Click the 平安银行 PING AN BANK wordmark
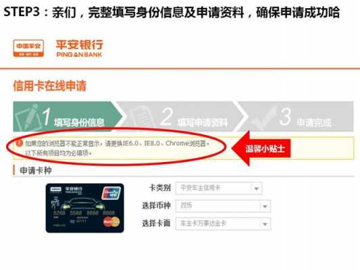The width and height of the screenshot is (360, 270). [79, 49]
